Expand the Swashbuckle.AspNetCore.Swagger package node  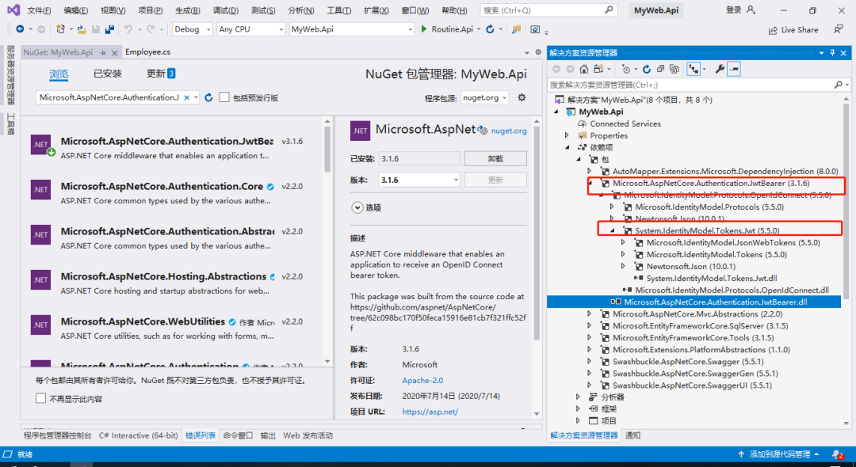(589, 361)
